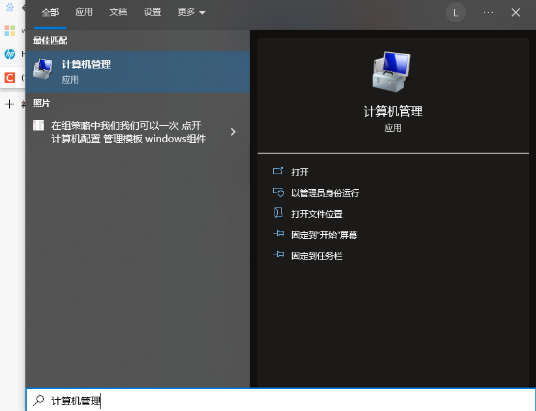Click the Computer Management app icon in preview pane
Viewport: 536px width, 411px height.
tap(392, 71)
